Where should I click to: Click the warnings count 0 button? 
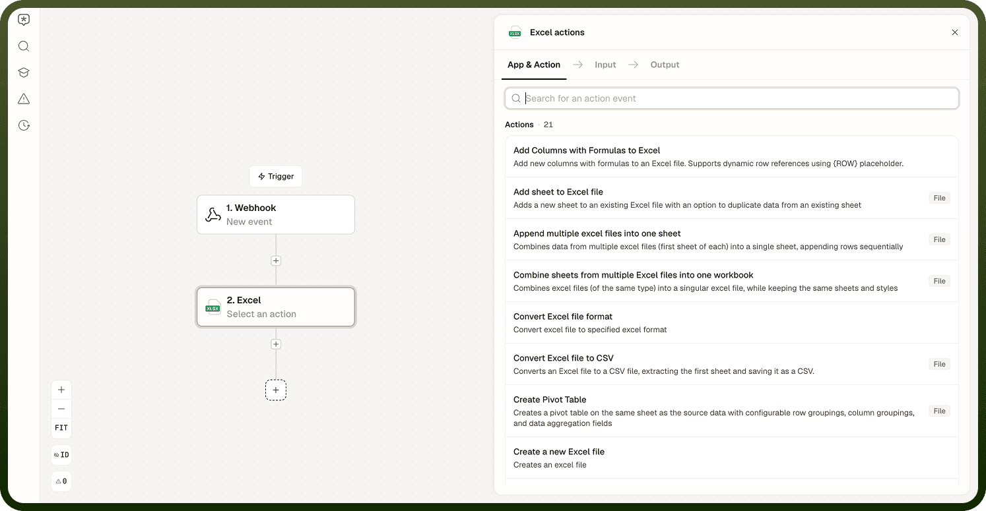click(x=61, y=481)
